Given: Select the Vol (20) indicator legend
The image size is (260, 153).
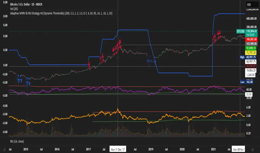Looking at the screenshot, I should tap(14, 9).
